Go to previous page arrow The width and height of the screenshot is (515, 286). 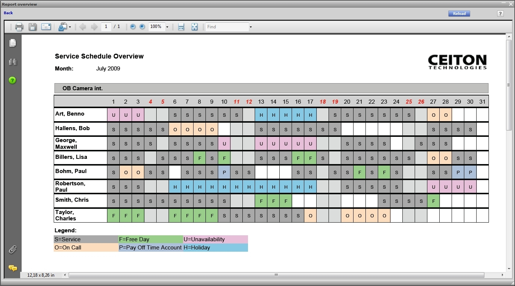83,27
